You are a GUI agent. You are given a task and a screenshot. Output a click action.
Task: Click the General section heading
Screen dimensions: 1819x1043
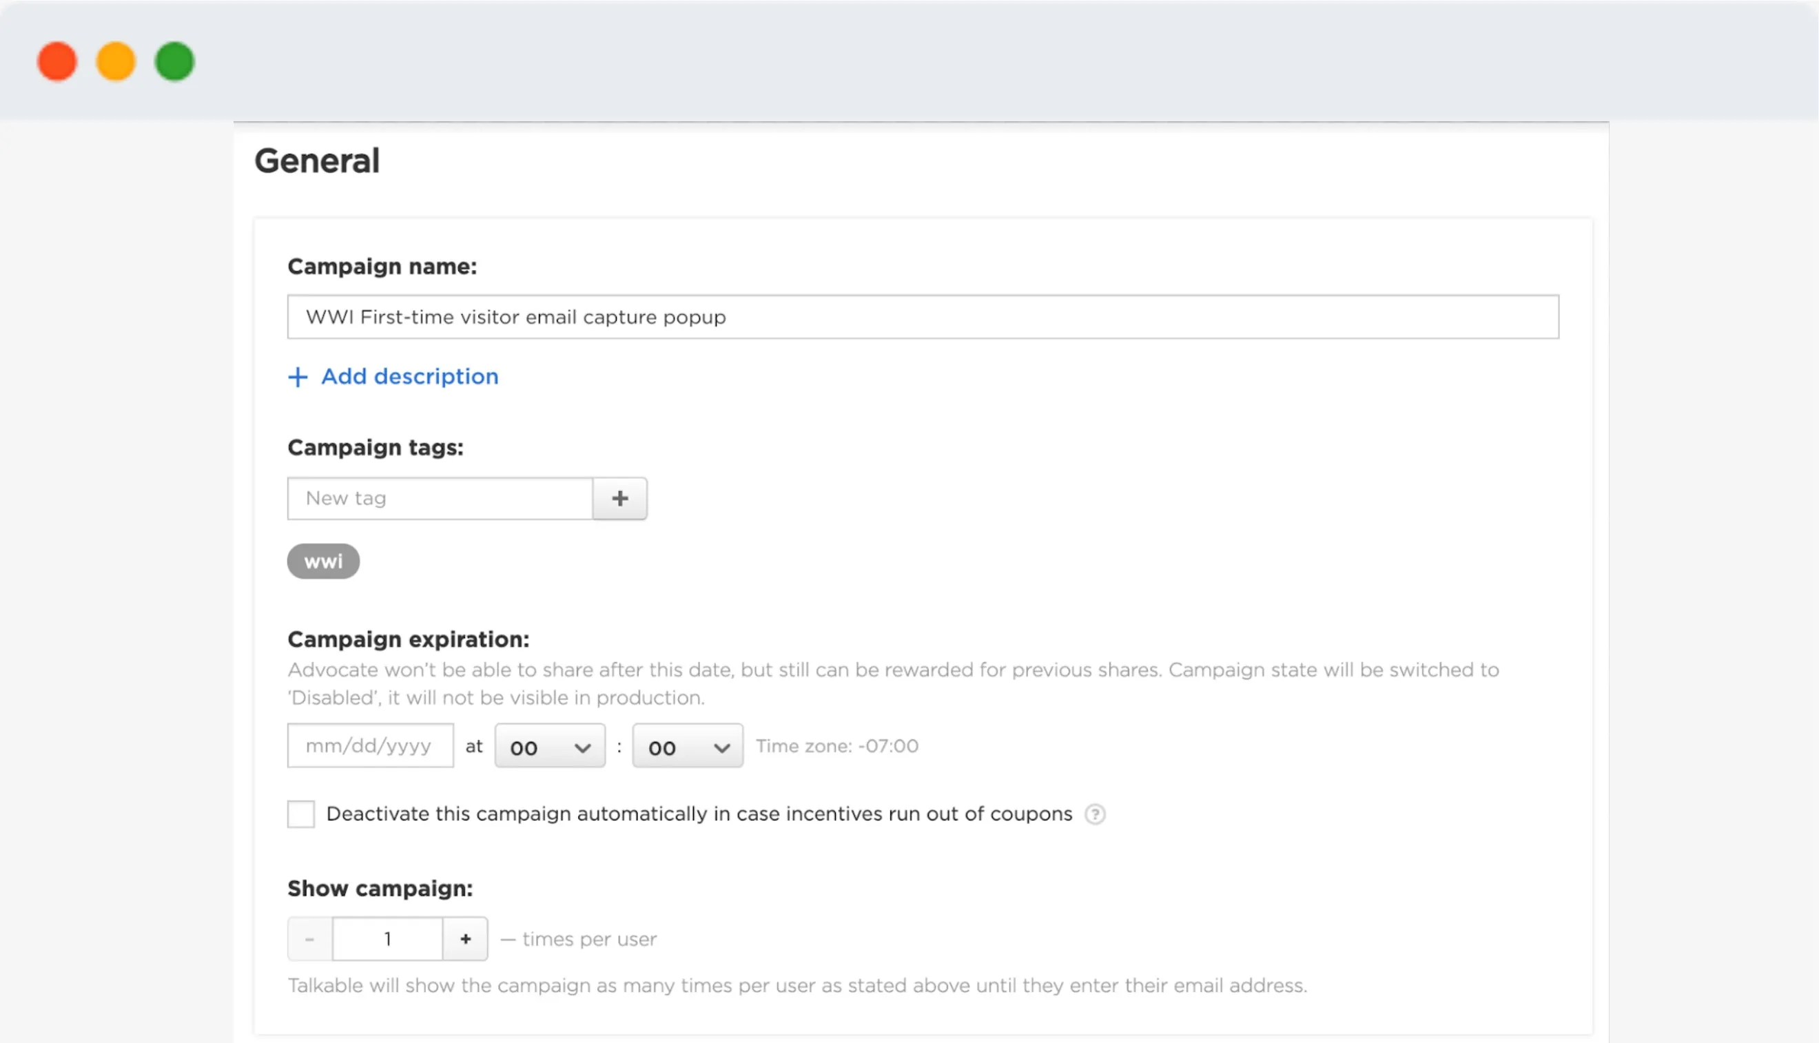[317, 160]
